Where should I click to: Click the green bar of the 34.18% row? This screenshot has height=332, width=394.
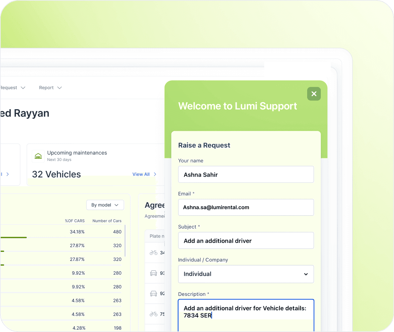(x=14, y=237)
